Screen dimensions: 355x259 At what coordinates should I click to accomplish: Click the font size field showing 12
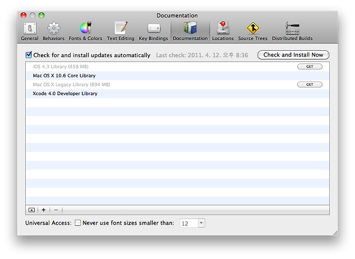click(x=189, y=223)
